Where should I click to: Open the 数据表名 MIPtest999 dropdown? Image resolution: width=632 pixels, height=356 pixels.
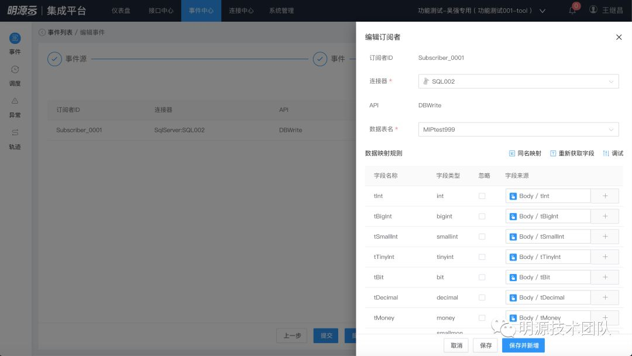[518, 129]
